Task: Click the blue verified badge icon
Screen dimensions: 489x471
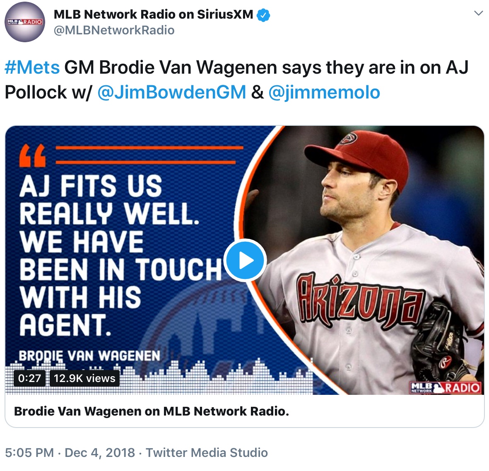Action: 263,15
